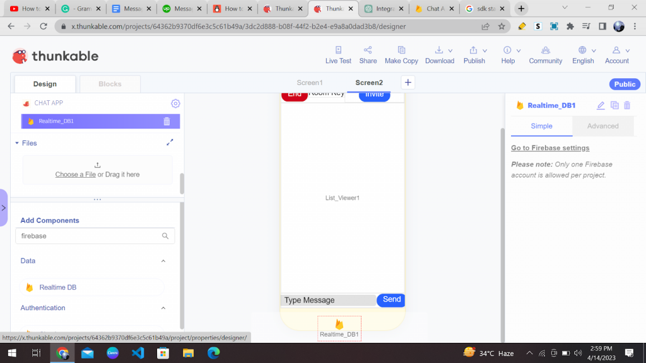Screen dimensions: 646x363
Task: Toggle the project's Public visibility
Action: pos(625,84)
